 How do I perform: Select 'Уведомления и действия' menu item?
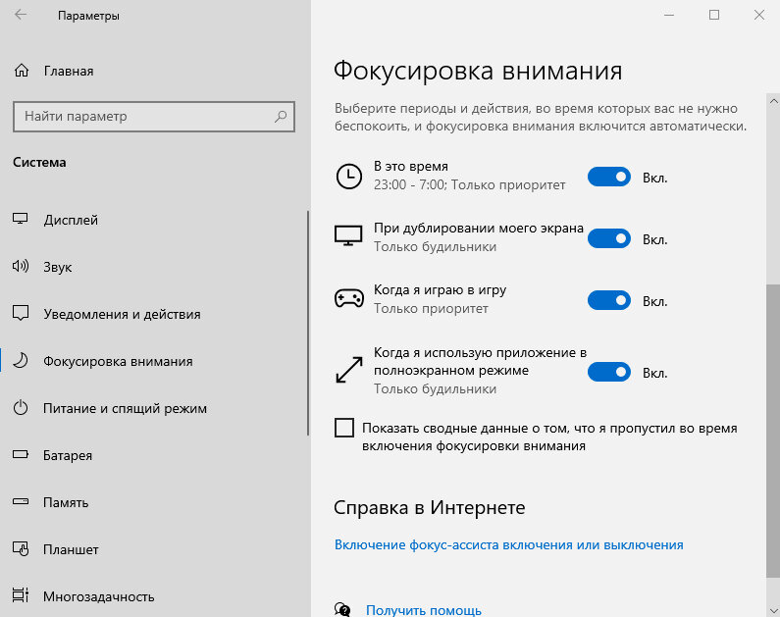pos(122,314)
